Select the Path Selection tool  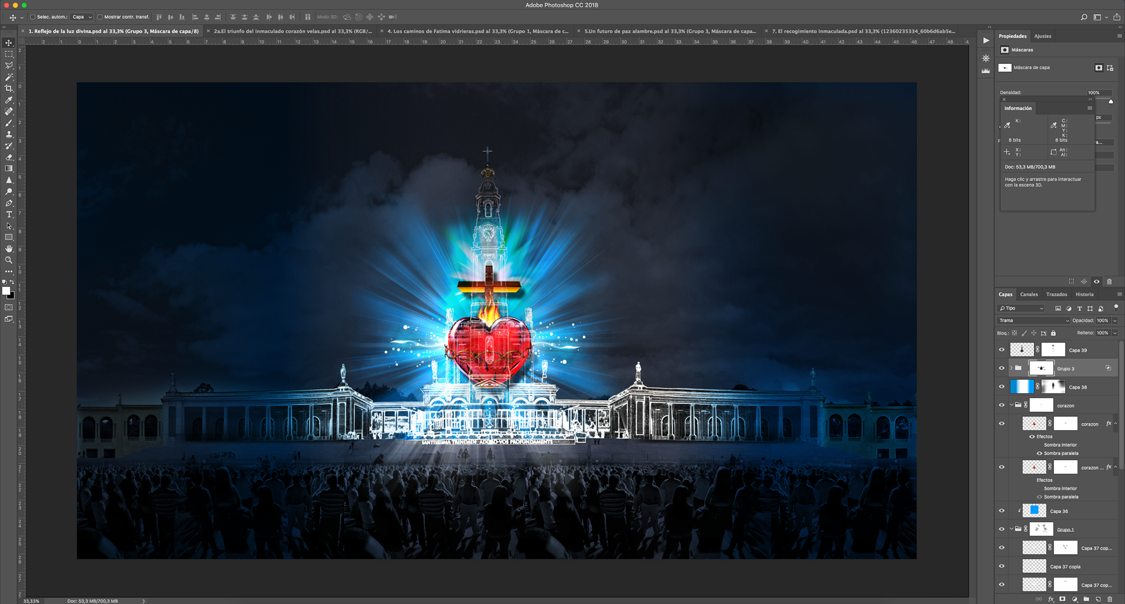pyautogui.click(x=9, y=226)
